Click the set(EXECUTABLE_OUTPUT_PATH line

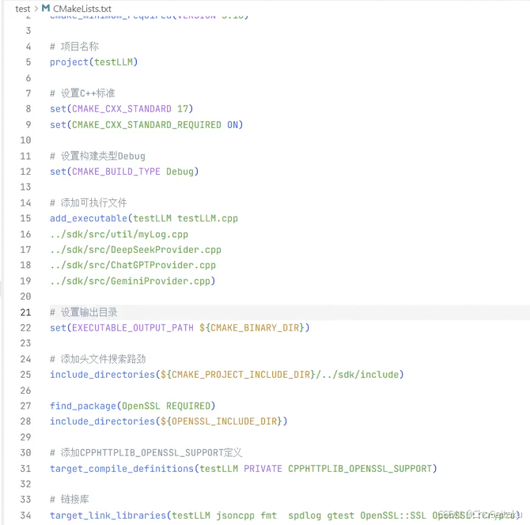point(180,327)
